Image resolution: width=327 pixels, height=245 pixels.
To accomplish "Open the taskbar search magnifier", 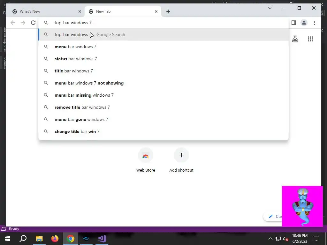I will pyautogui.click(x=23, y=239).
